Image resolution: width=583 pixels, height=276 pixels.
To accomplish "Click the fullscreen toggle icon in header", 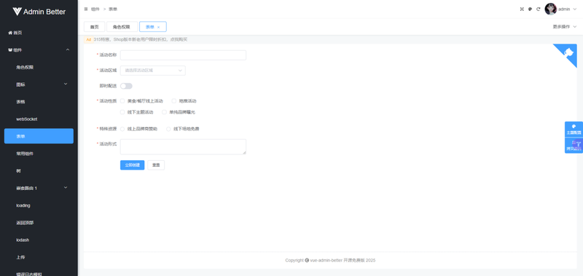I will point(522,9).
